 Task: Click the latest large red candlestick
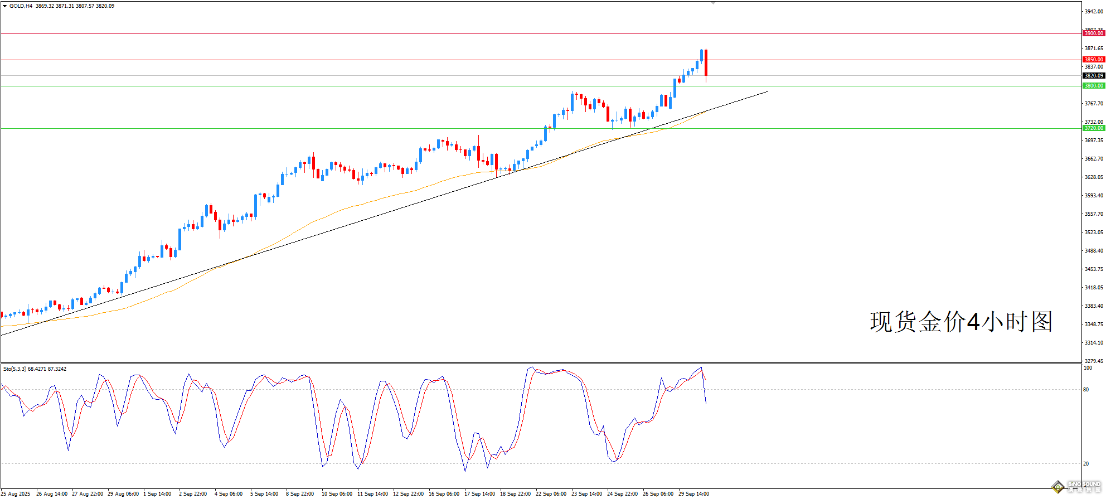(x=706, y=62)
